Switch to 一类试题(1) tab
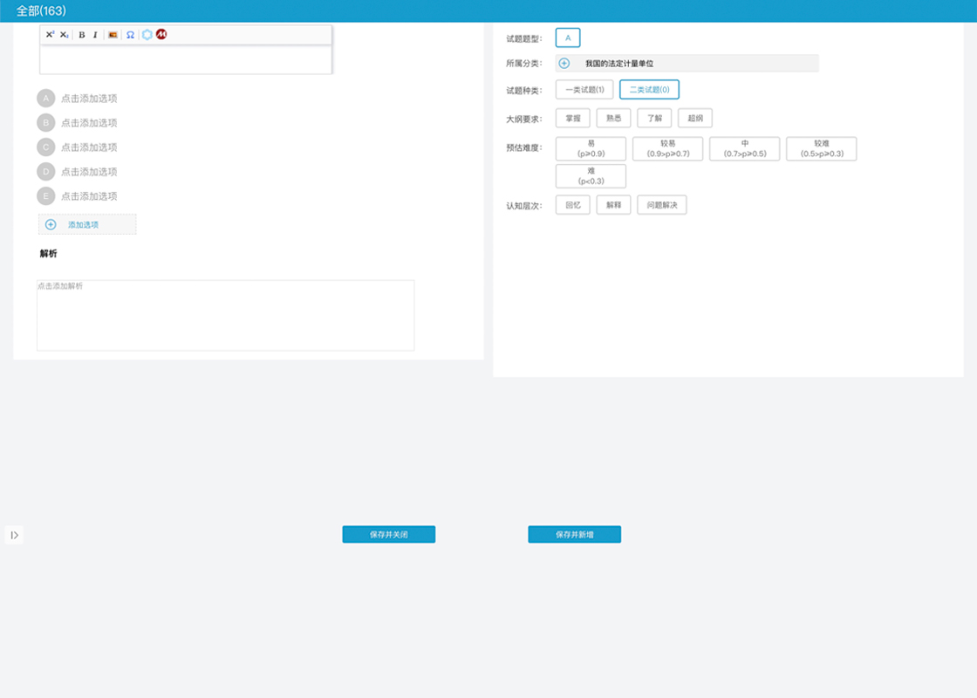 584,90
